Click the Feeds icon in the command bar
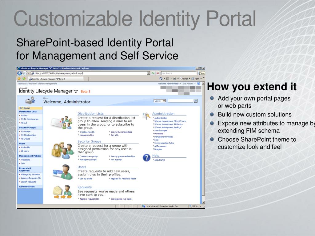 (x=168, y=79)
